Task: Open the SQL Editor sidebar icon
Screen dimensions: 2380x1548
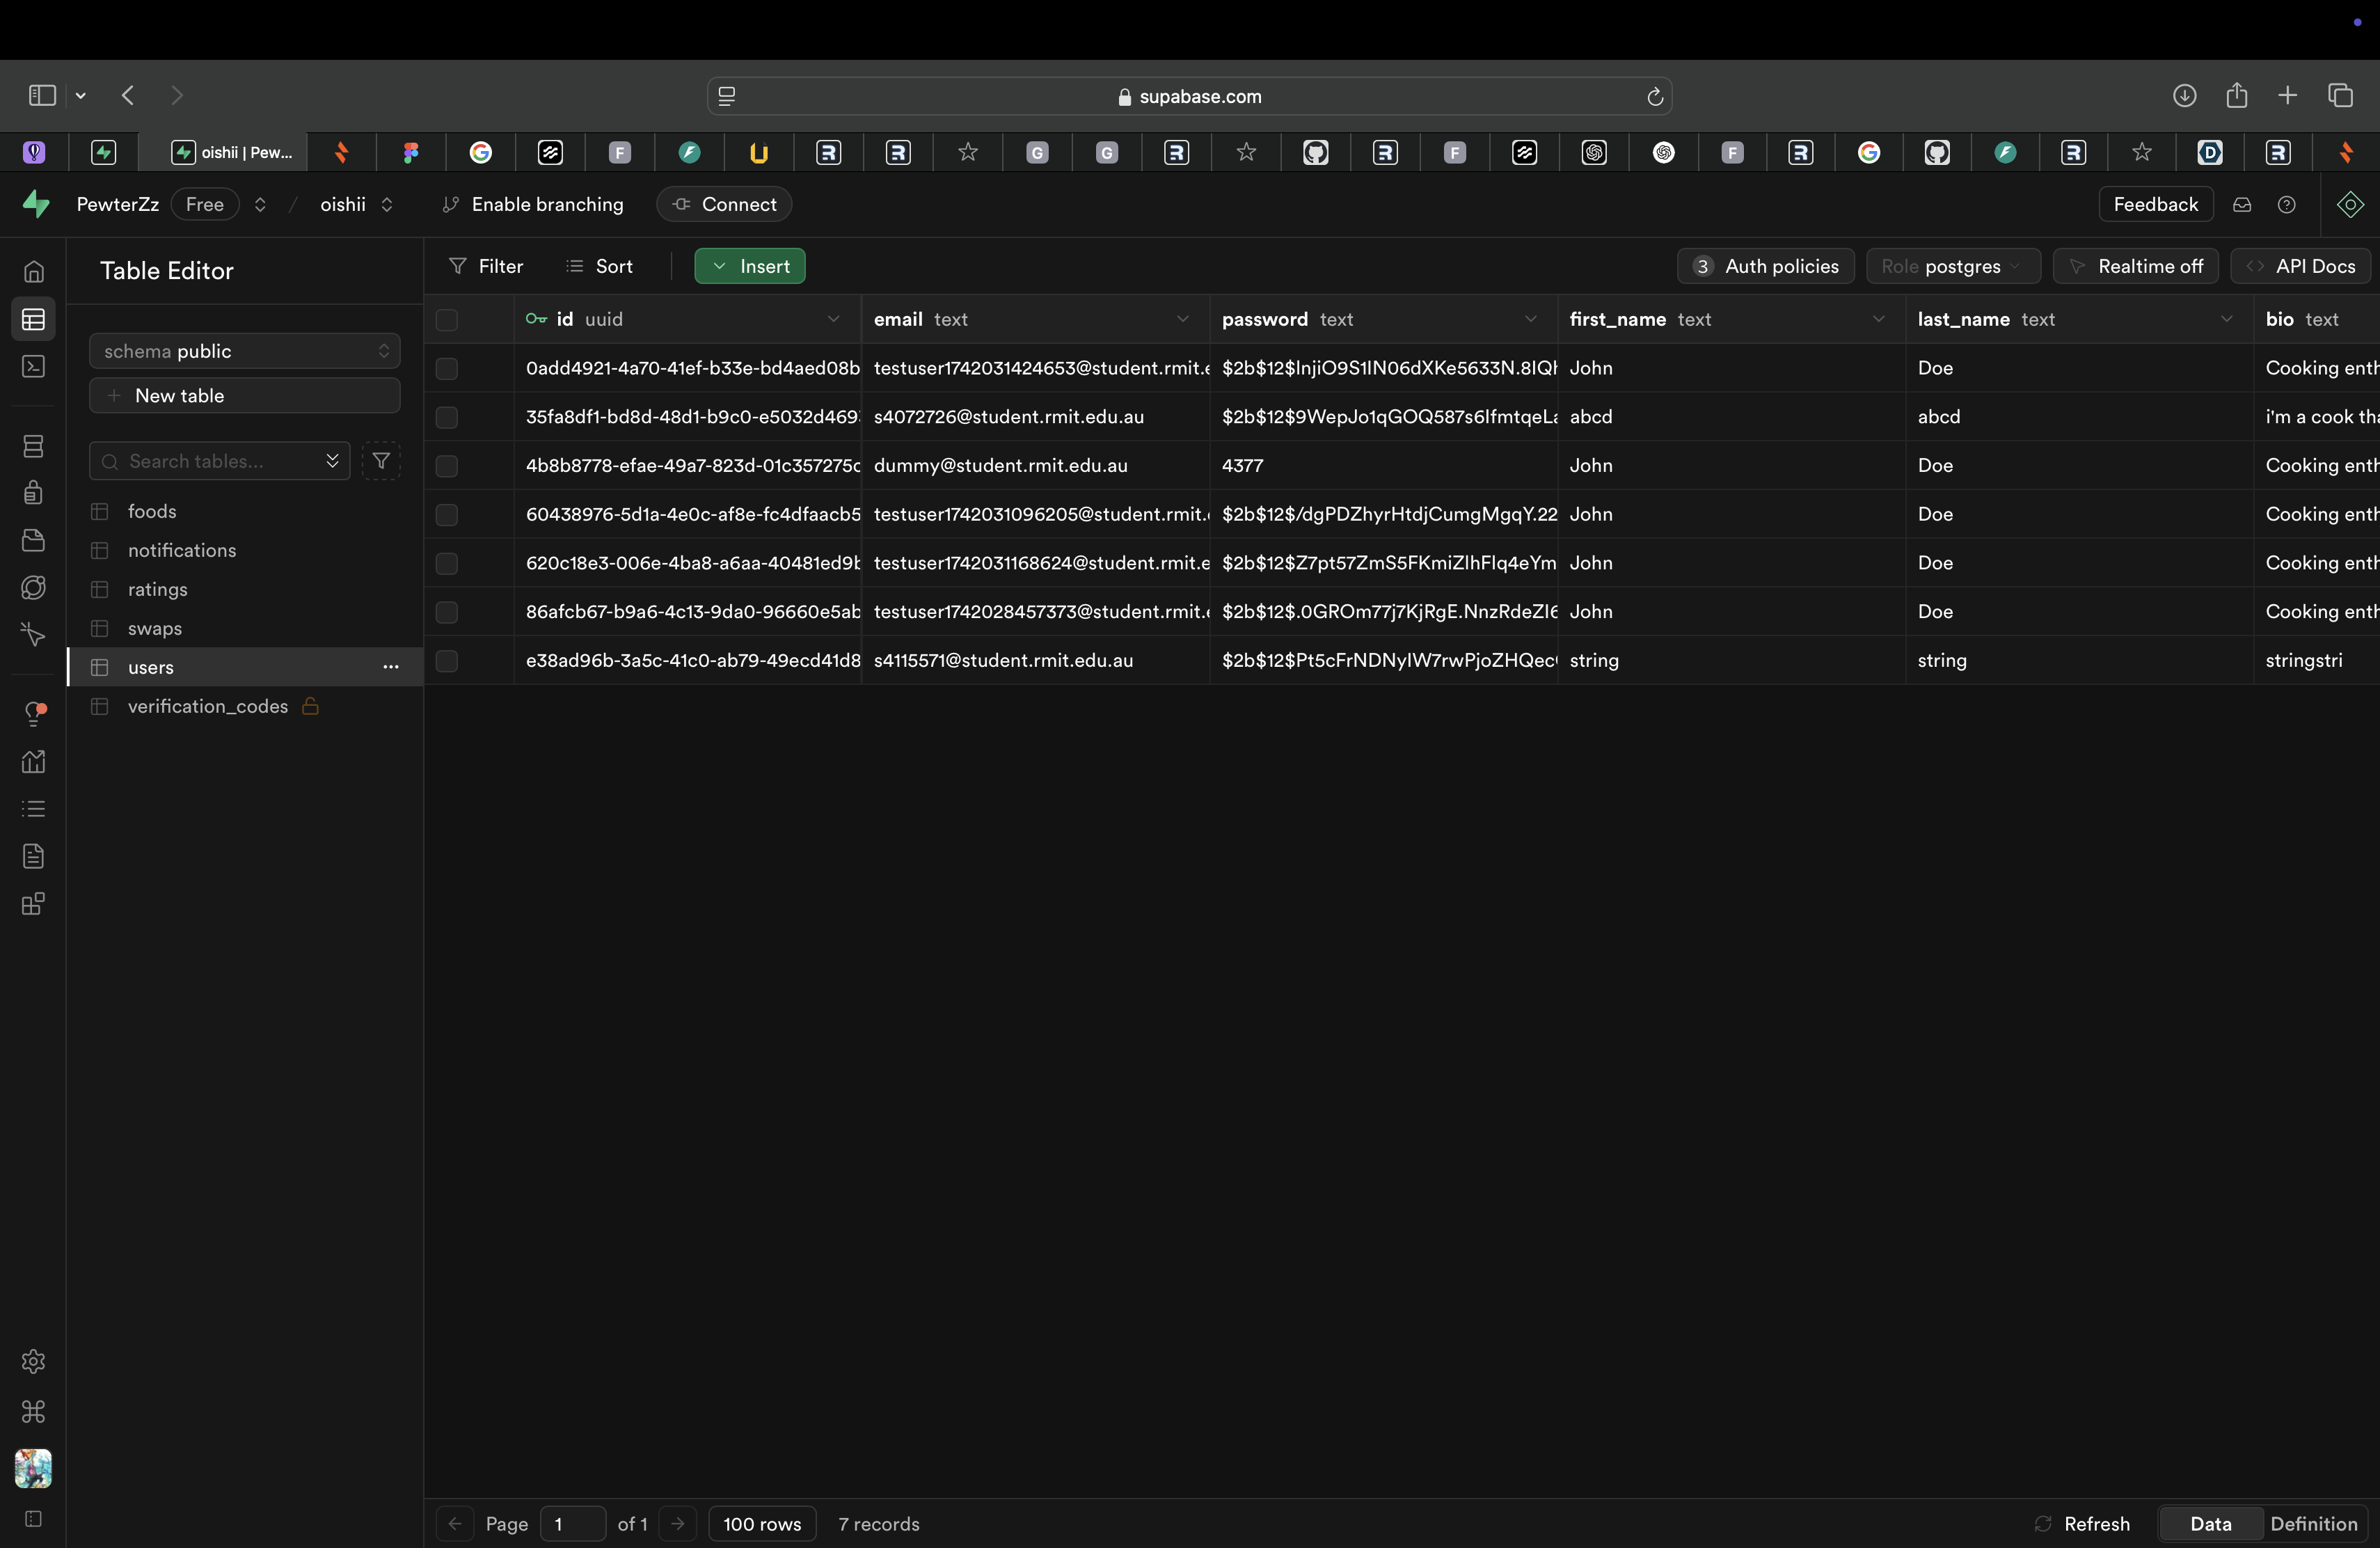Action: [x=33, y=367]
